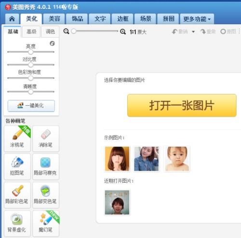The height and width of the screenshot is (238, 241).
Task: Switch to the 饰品 tab
Action: click(77, 19)
